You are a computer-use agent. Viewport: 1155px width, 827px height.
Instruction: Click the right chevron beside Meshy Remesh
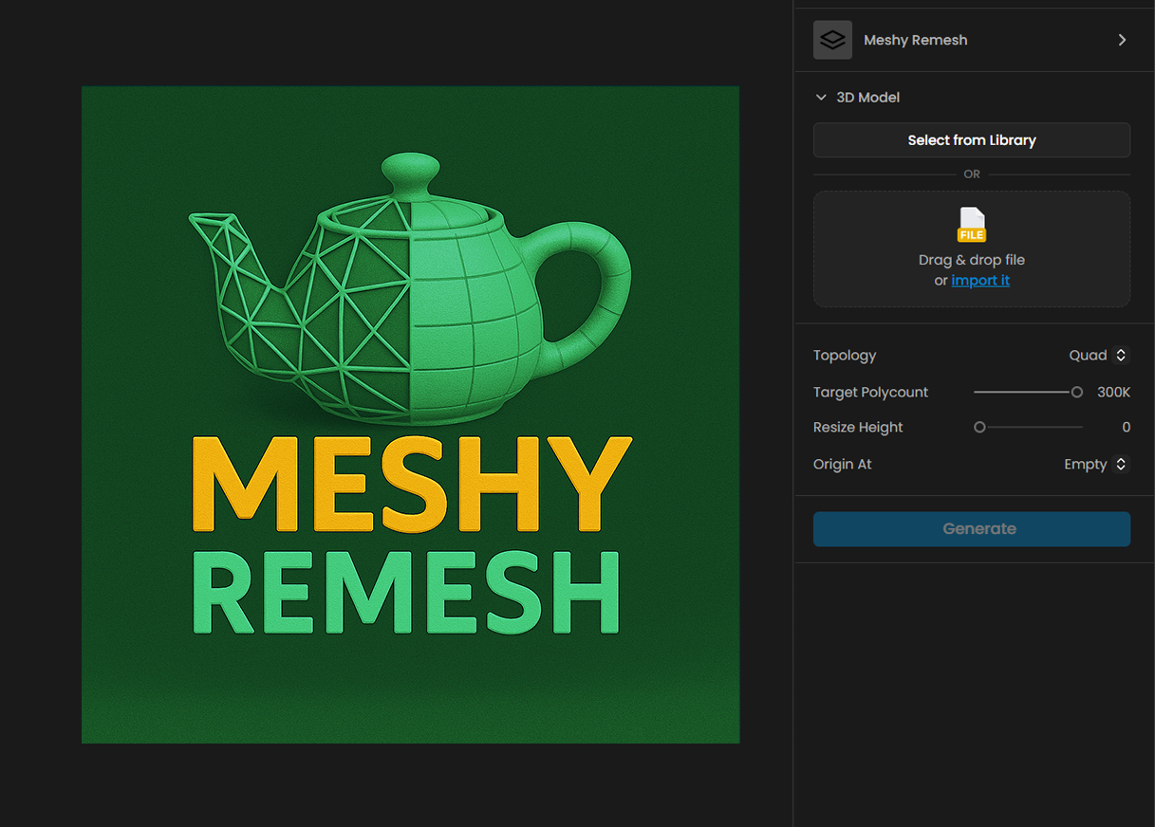click(x=1122, y=40)
